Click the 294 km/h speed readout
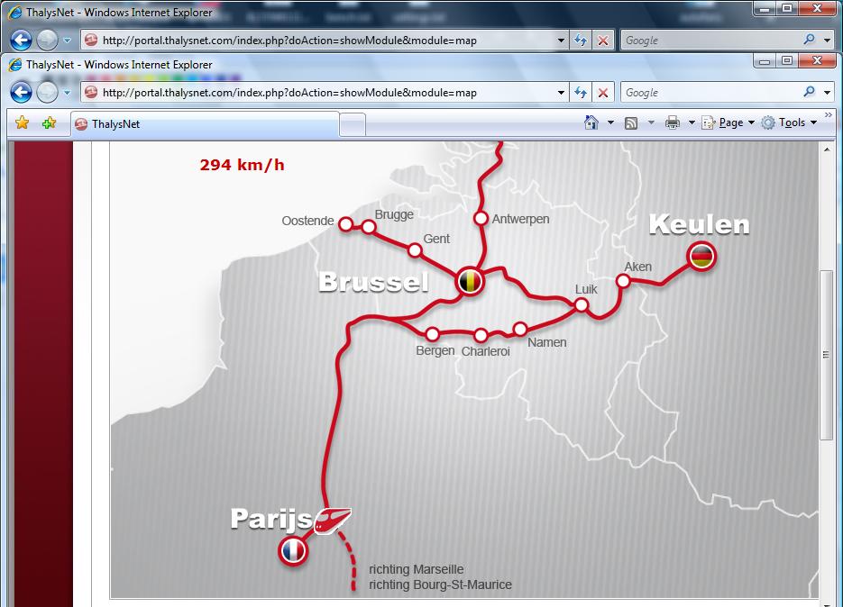The height and width of the screenshot is (607, 843). click(242, 165)
